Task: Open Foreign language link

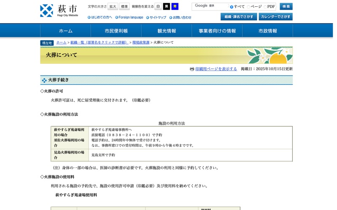Action: [x=129, y=17]
